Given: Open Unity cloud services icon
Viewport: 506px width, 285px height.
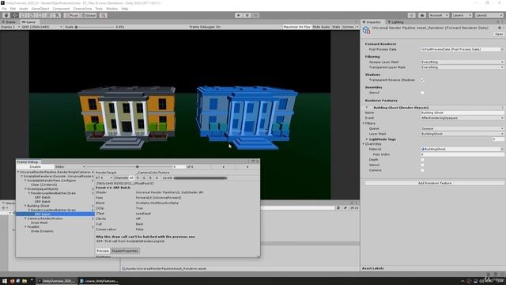Looking at the screenshot, I should pyautogui.click(x=422, y=15).
